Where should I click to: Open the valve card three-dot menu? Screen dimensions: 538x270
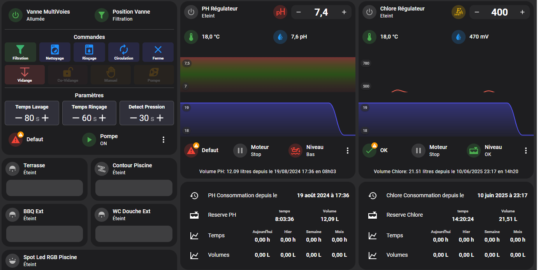(164, 140)
